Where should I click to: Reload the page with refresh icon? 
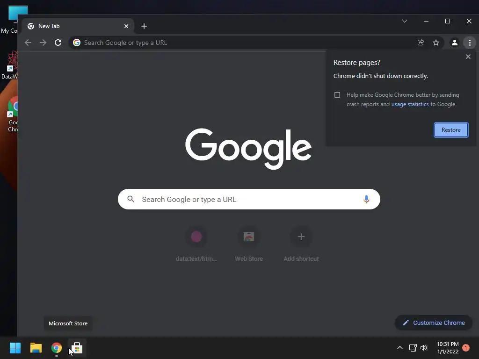coord(58,43)
